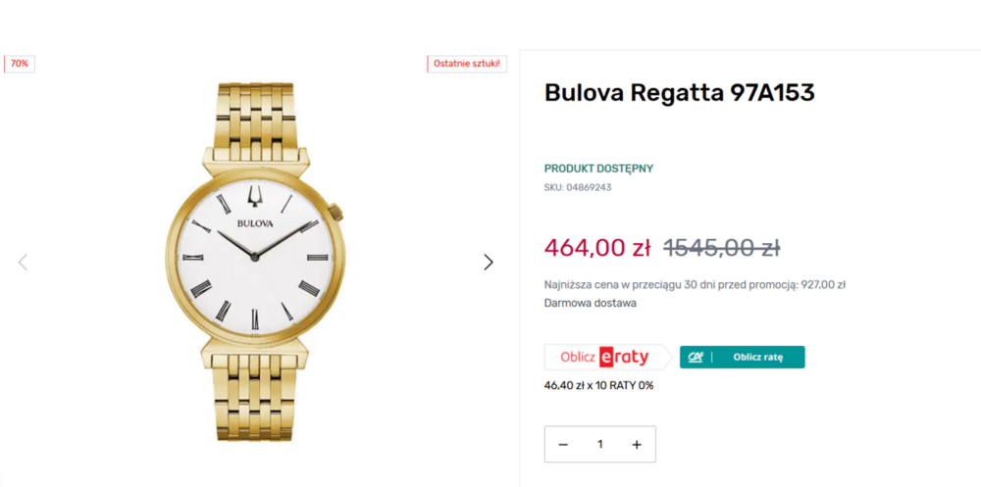Click the 464,00 zł current price

[597, 248]
